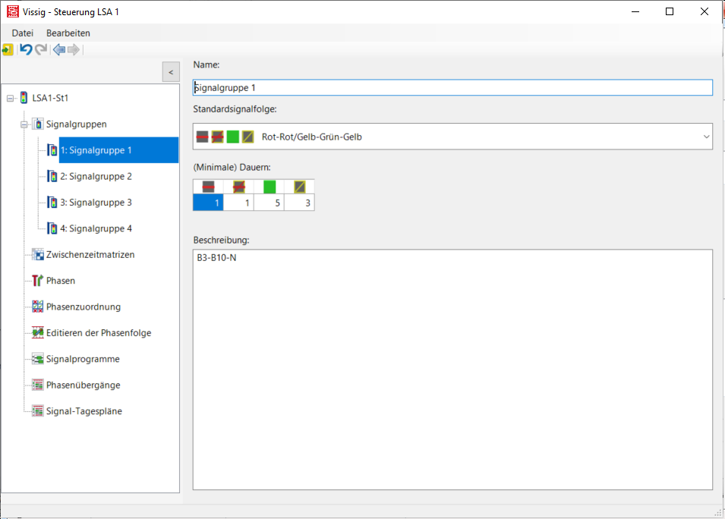Viewport: 725px width, 519px height.
Task: Click the yellow import/exit toolbar icon
Action: 8,49
